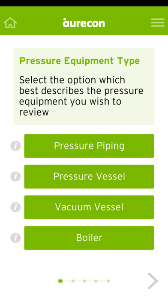The height and width of the screenshot is (298, 168).
Task: Show info for Pressure Piping
Action: click(15, 146)
